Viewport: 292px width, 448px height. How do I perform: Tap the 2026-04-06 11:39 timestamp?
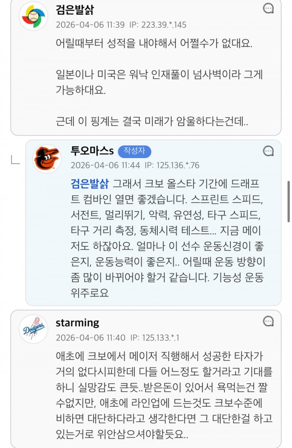coord(90,25)
